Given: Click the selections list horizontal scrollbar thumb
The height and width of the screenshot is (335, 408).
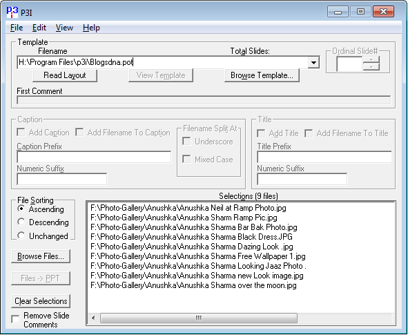Looking at the screenshot, I should click(199, 318).
